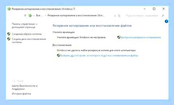Click the 'Настроить резервное копирование' link
Image resolution: width=174 pixels, height=105 pixels.
coord(141,37)
